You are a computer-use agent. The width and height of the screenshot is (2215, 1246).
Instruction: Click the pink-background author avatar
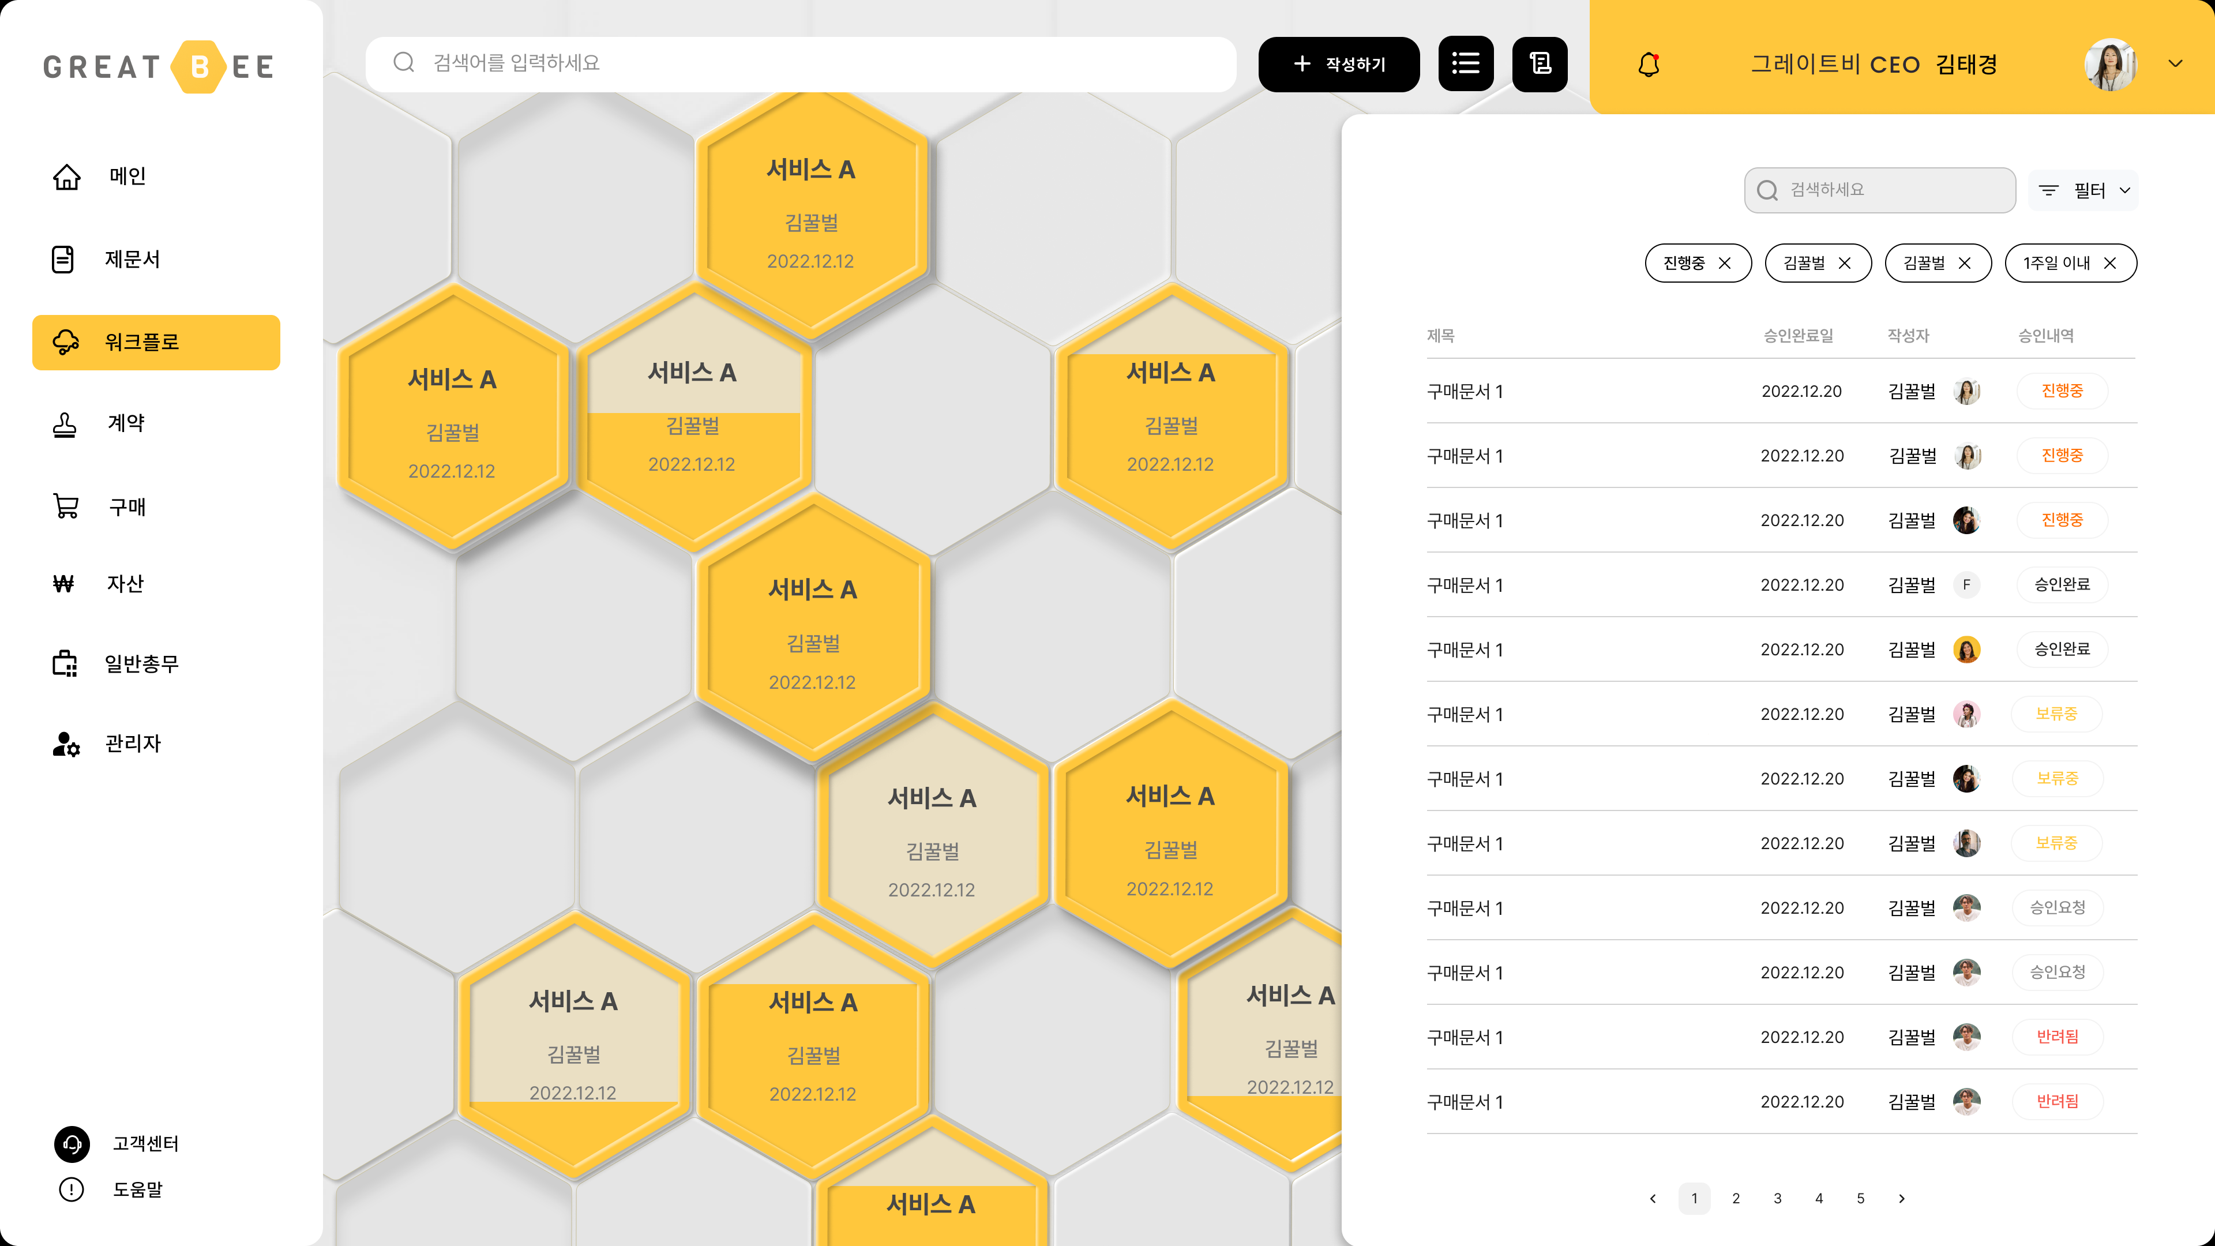[x=1966, y=714]
